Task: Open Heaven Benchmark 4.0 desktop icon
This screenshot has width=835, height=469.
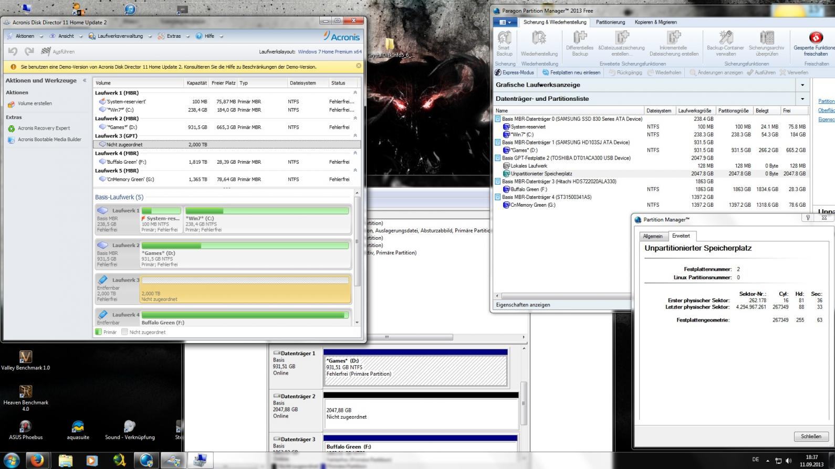Action: [x=25, y=398]
